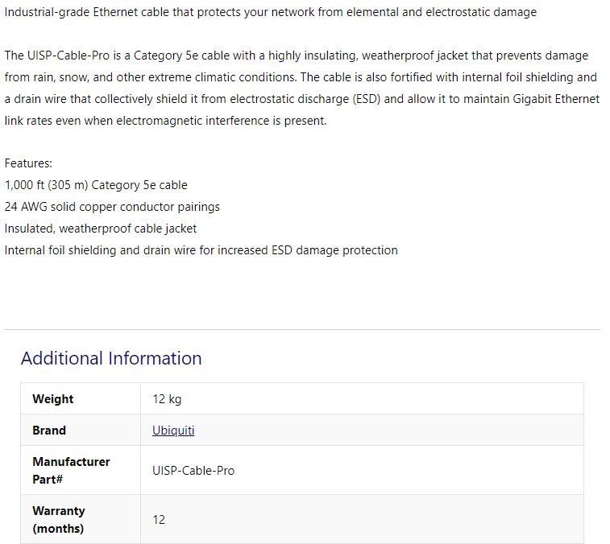This screenshot has width=610, height=544.
Task: Click the Additional Information heading
Action: (x=111, y=358)
